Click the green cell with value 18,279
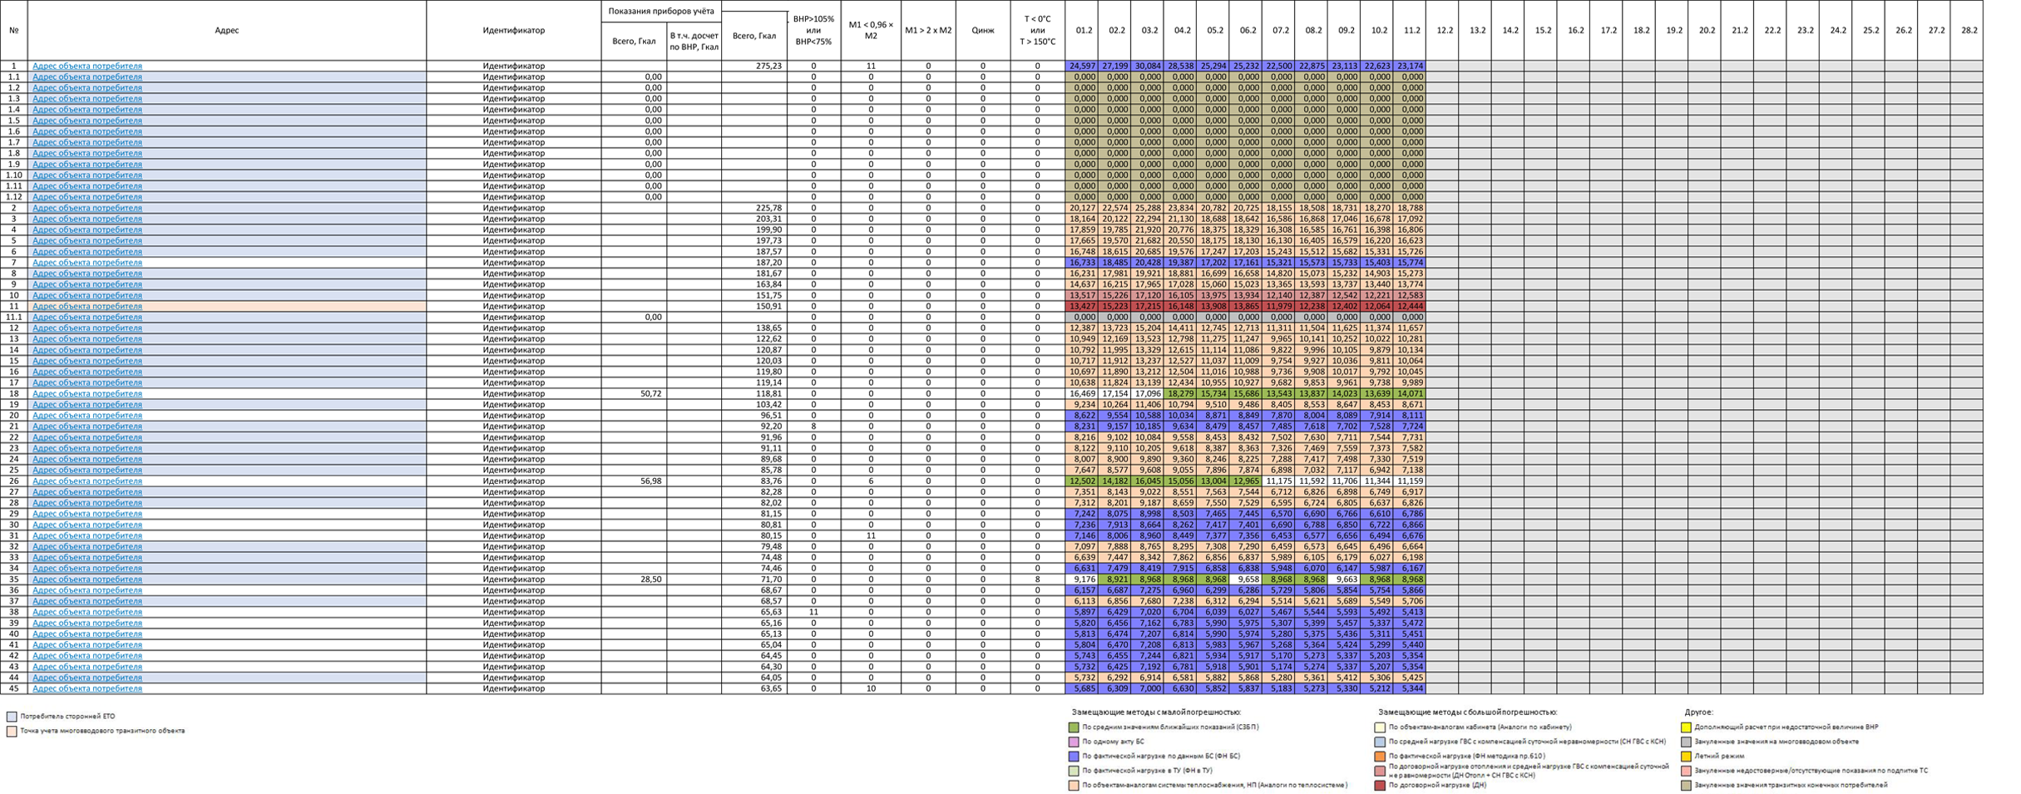2021x794 pixels. pyautogui.click(x=1180, y=394)
